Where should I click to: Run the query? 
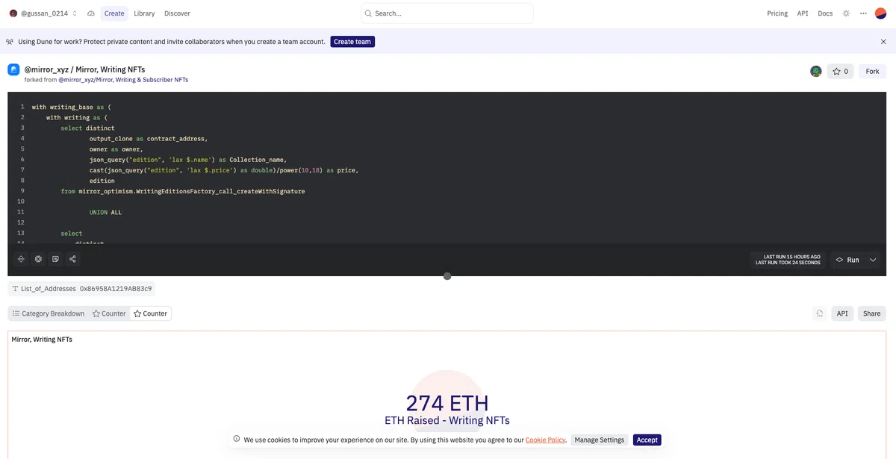[847, 260]
